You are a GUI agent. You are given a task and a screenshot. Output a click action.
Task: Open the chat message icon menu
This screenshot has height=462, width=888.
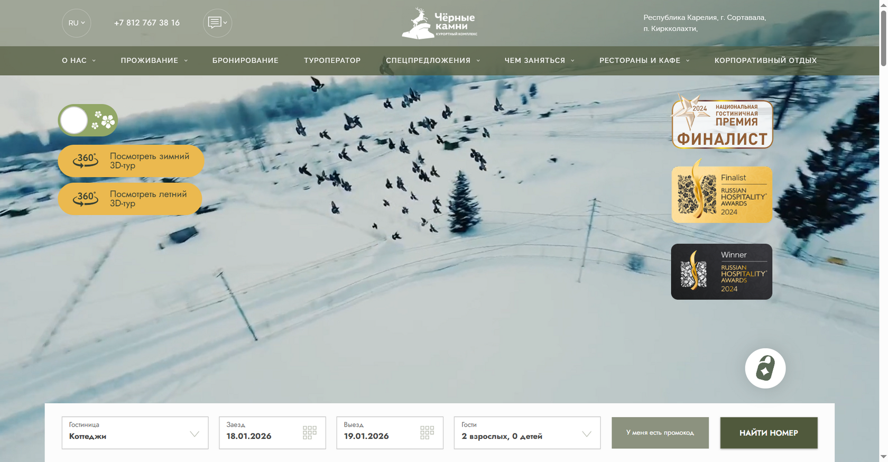tap(217, 23)
